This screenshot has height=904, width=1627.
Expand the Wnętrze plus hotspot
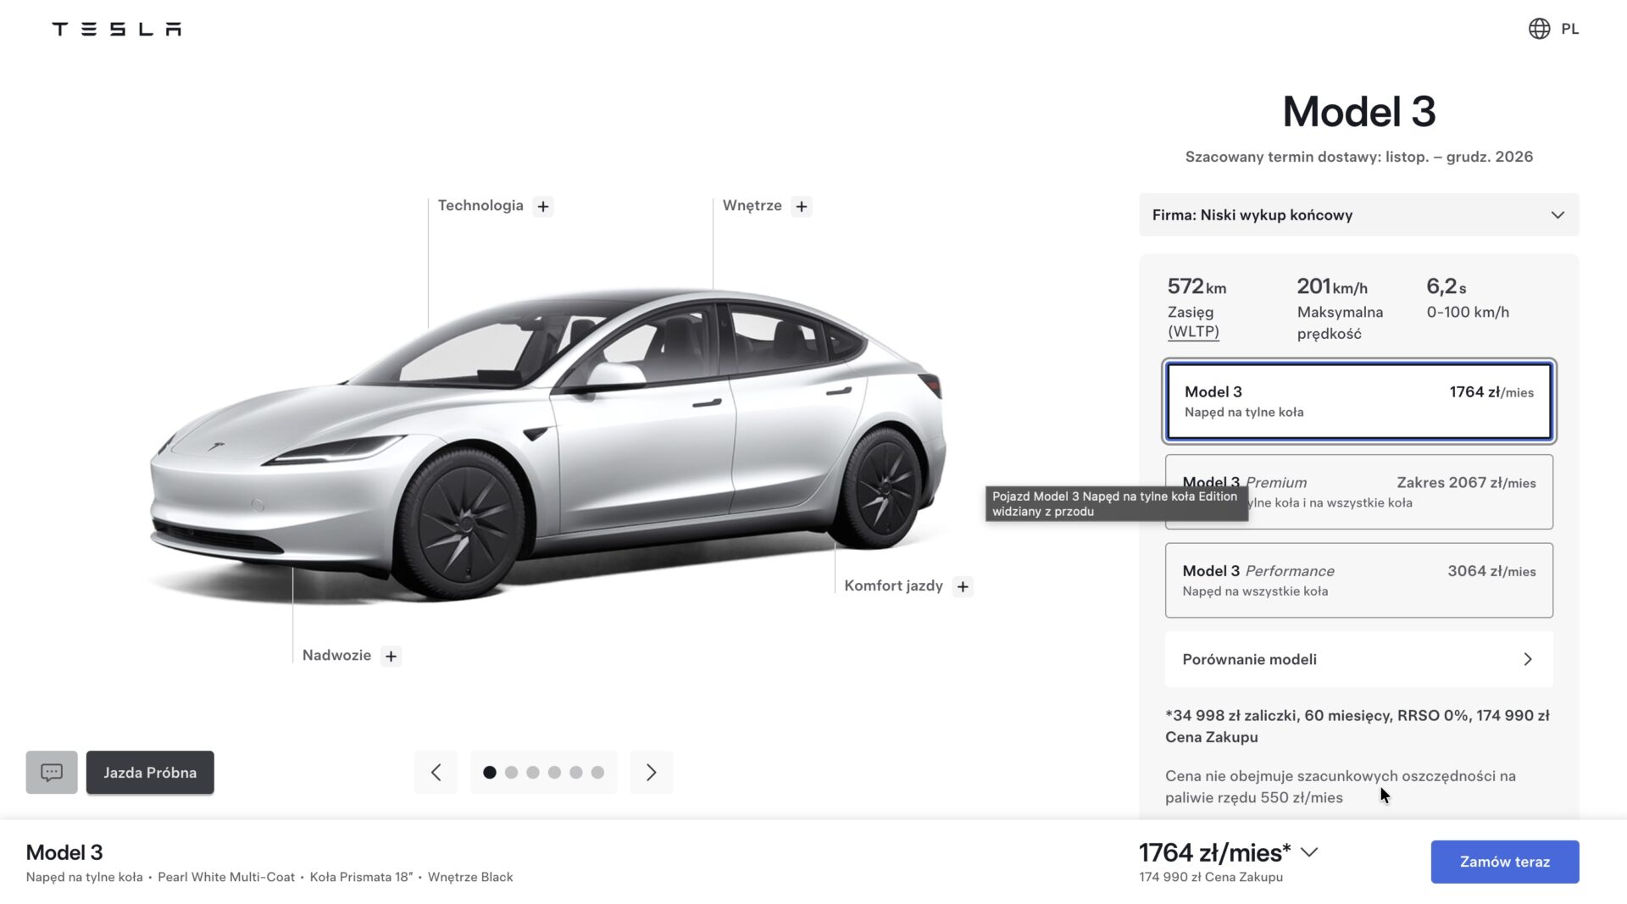[x=802, y=206]
